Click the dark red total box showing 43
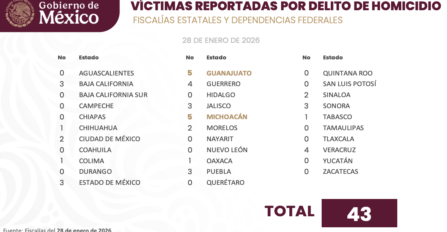This screenshot has width=447, height=232. (359, 213)
